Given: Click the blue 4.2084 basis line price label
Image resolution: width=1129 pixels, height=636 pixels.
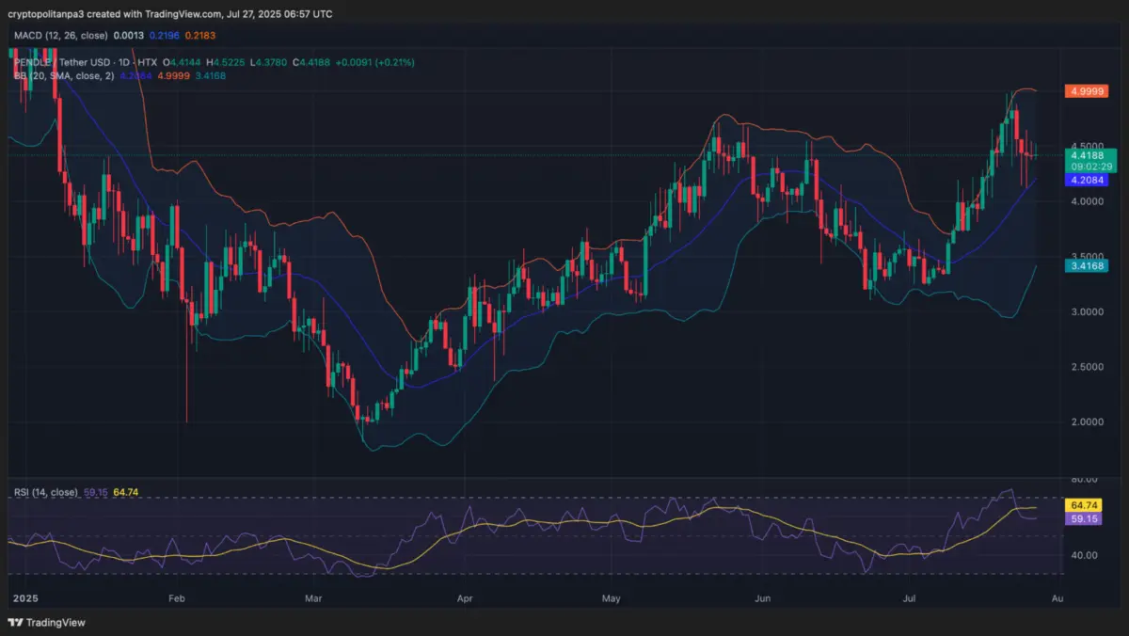Looking at the screenshot, I should point(1089,180).
